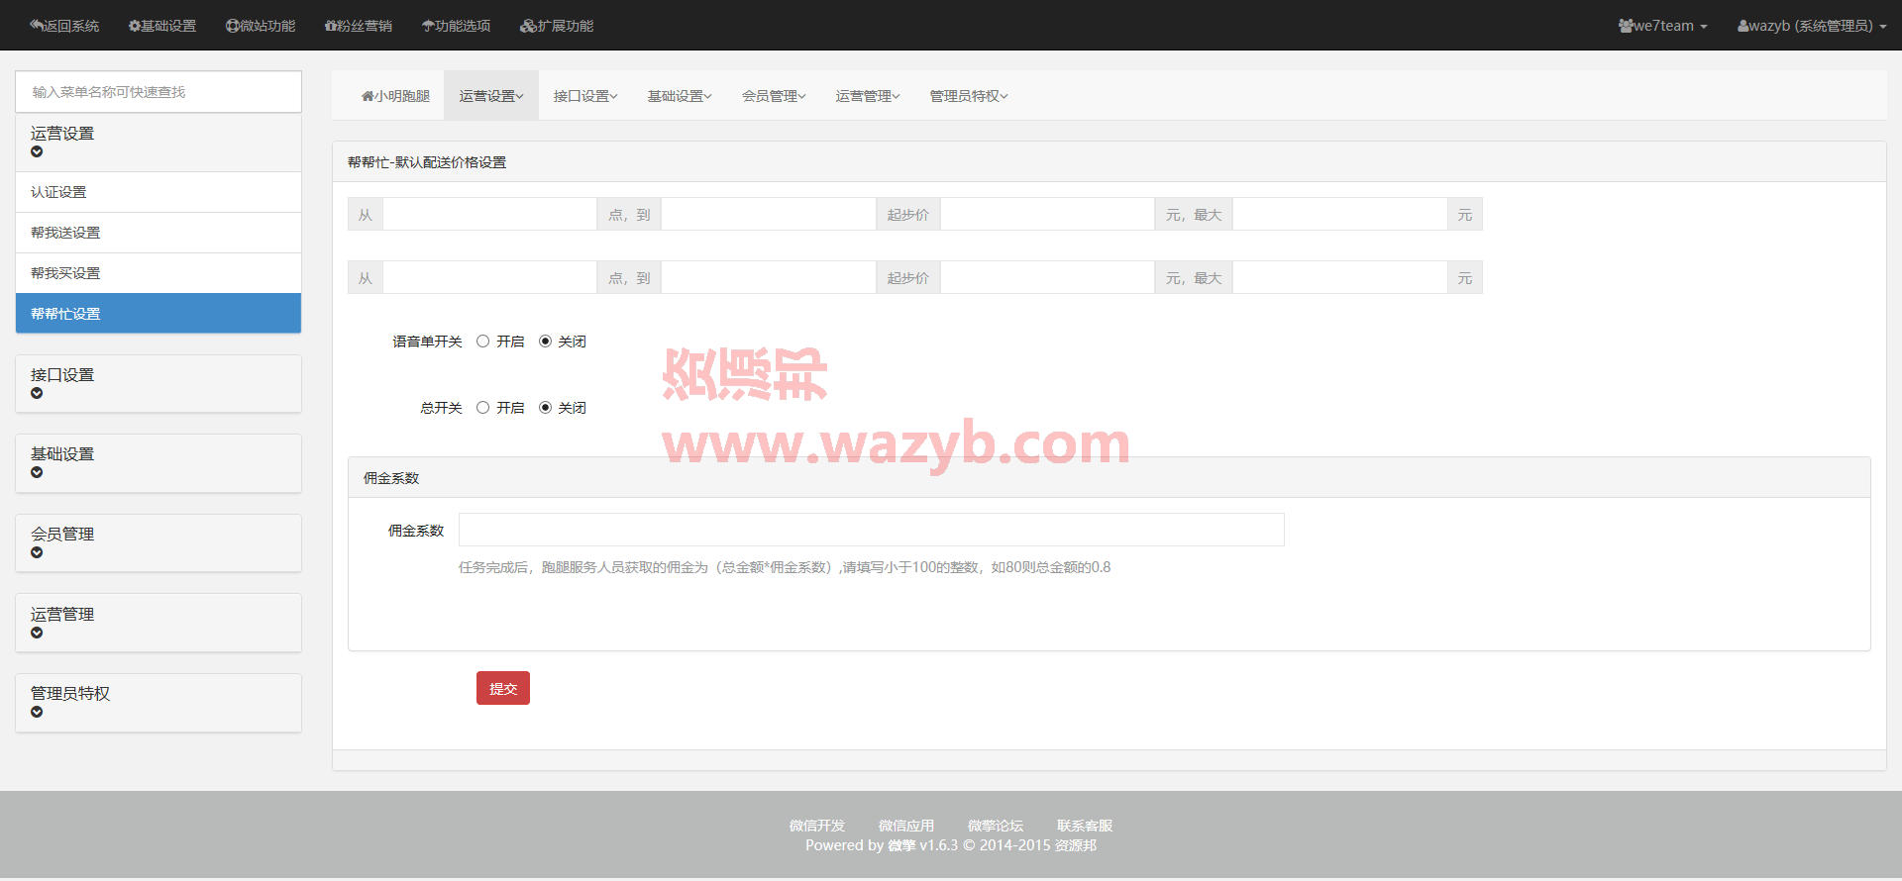Submit the form with 提交 button

tap(503, 688)
